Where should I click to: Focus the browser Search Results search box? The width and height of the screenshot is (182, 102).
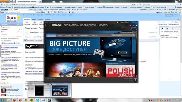pos(159,4)
